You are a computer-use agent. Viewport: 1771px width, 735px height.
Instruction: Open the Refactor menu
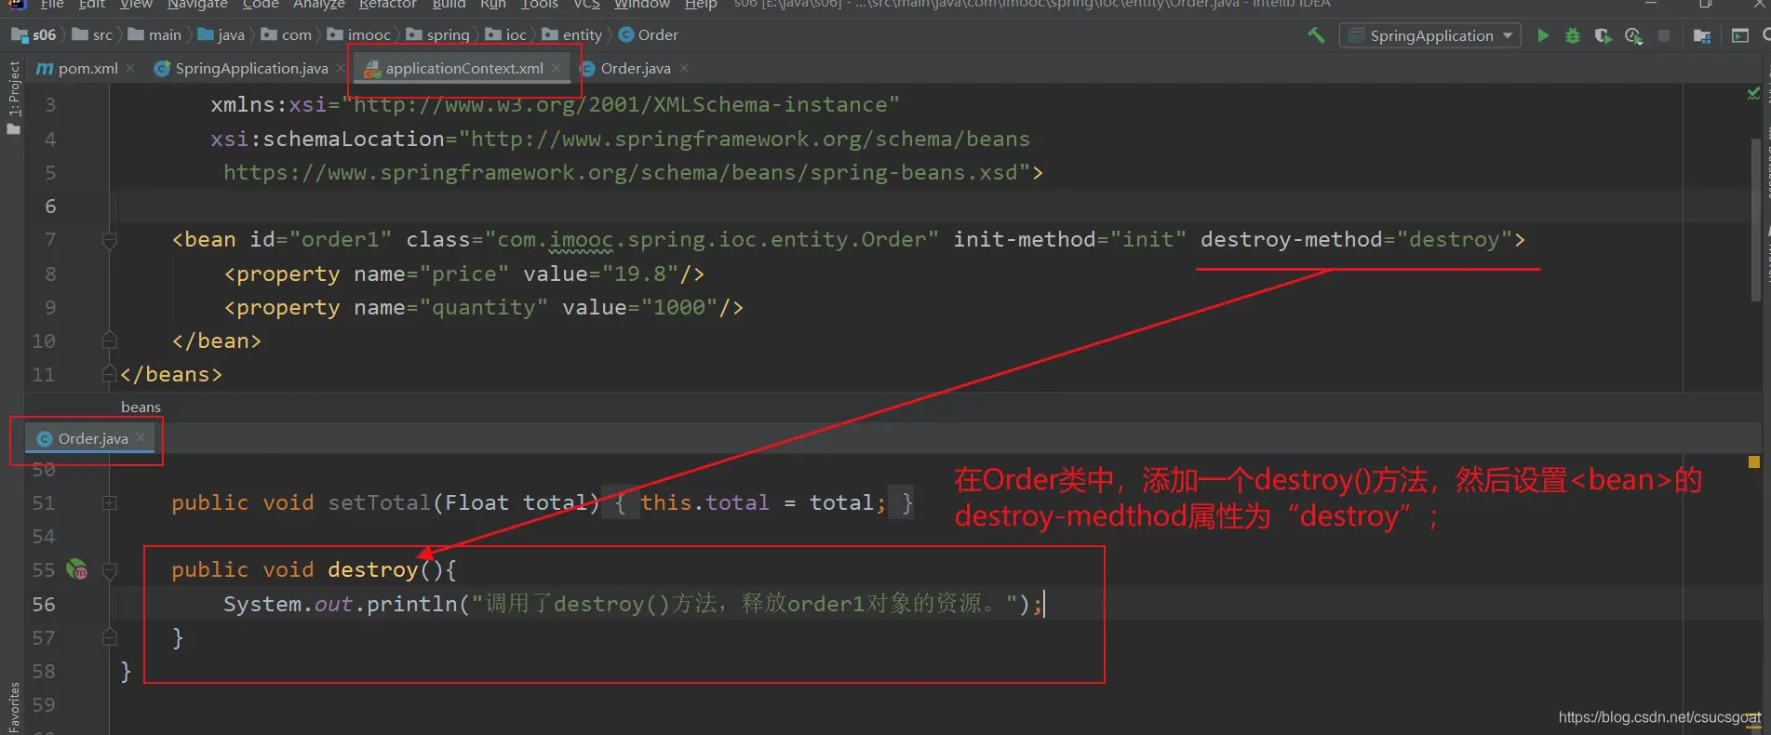point(388,5)
